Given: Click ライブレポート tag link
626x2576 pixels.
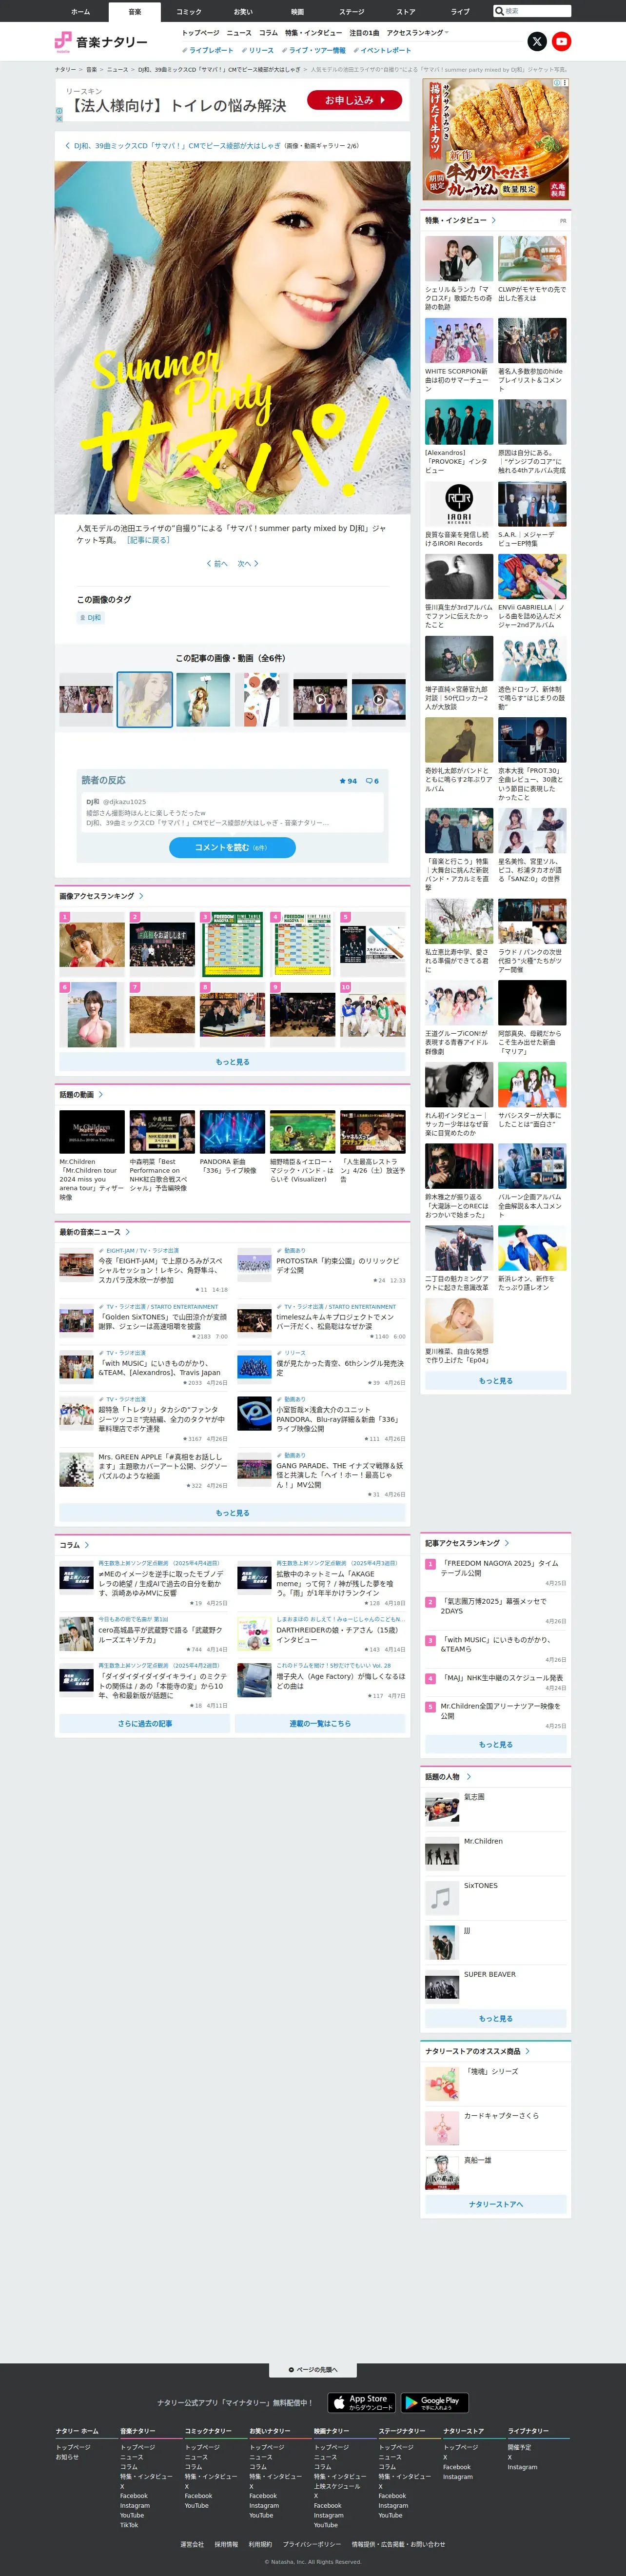Looking at the screenshot, I should click(x=208, y=50).
